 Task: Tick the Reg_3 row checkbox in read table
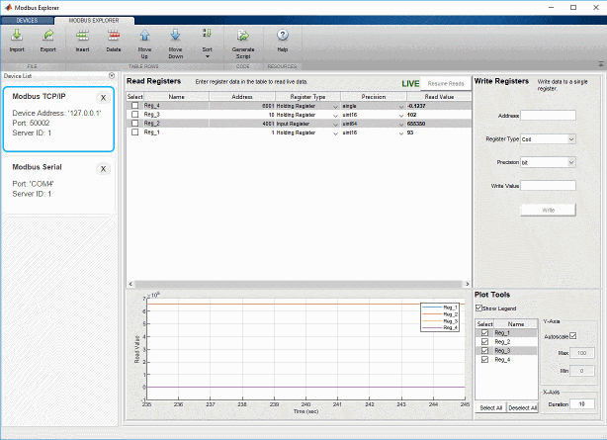[x=134, y=115]
